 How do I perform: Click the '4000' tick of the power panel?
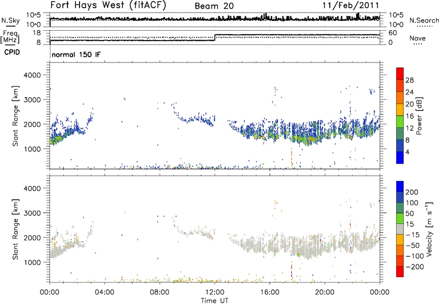[x=32, y=75]
